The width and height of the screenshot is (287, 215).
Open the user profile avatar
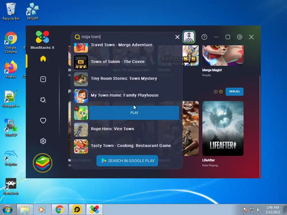pyautogui.click(x=189, y=37)
